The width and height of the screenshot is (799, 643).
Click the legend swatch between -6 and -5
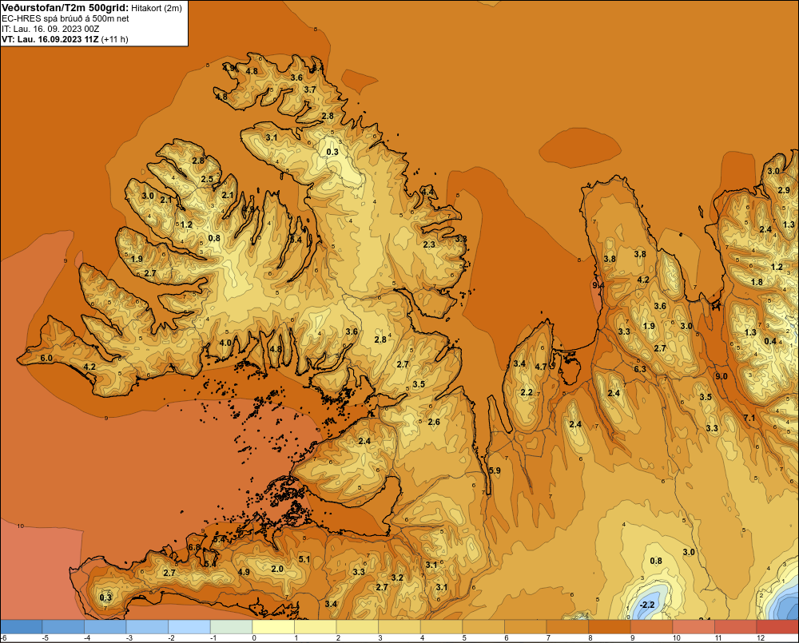22,627
